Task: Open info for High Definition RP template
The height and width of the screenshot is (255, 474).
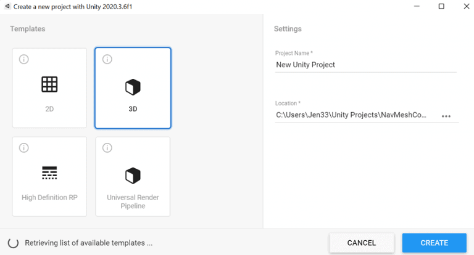Action: [24, 148]
